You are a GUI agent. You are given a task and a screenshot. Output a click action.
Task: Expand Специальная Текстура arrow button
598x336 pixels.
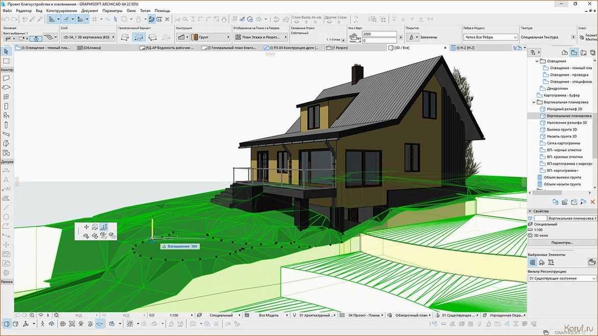point(573,37)
